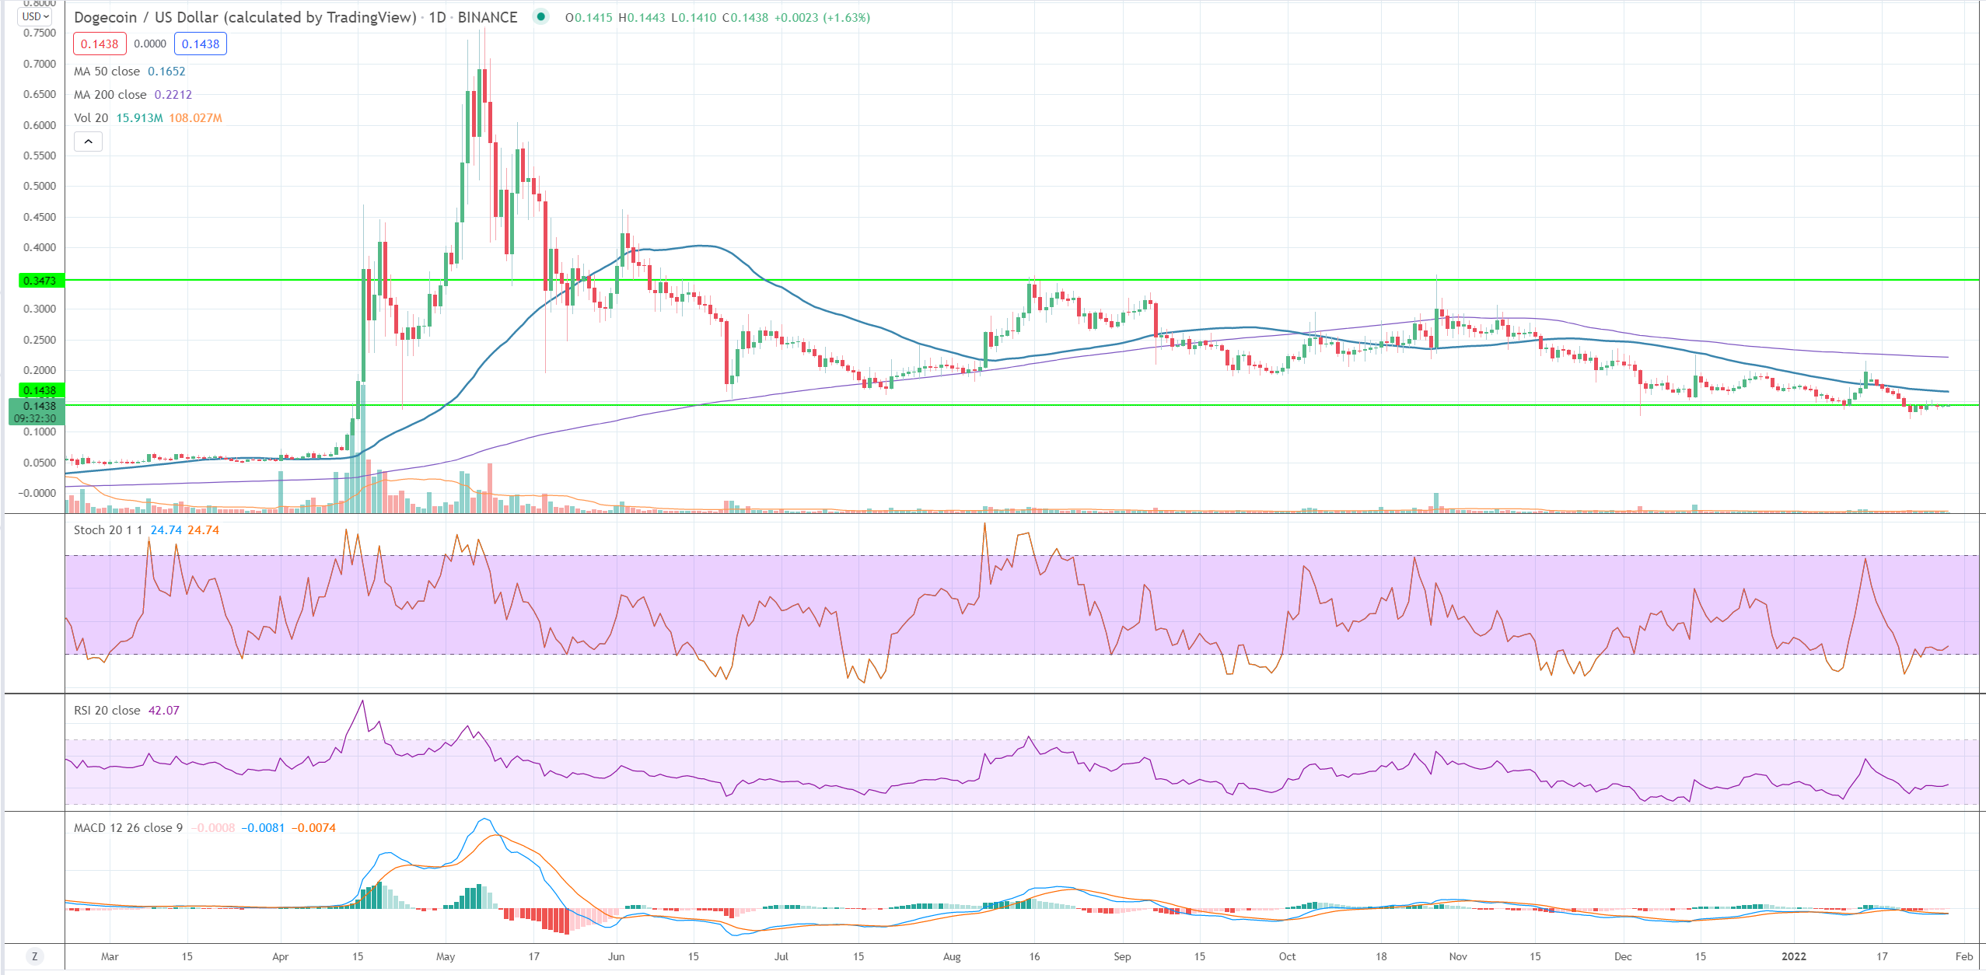Click the 1D interval in the chart title

coord(437,17)
